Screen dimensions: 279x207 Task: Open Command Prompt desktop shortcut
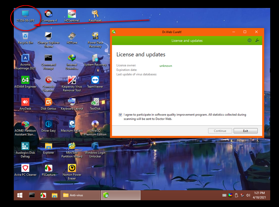[x=48, y=62]
